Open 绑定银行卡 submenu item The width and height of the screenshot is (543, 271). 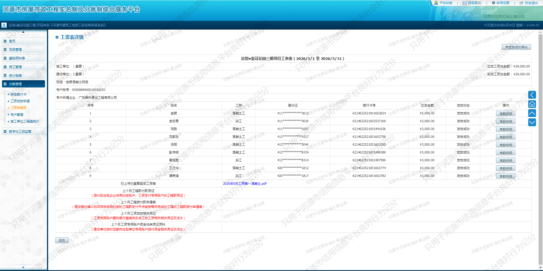click(18, 94)
